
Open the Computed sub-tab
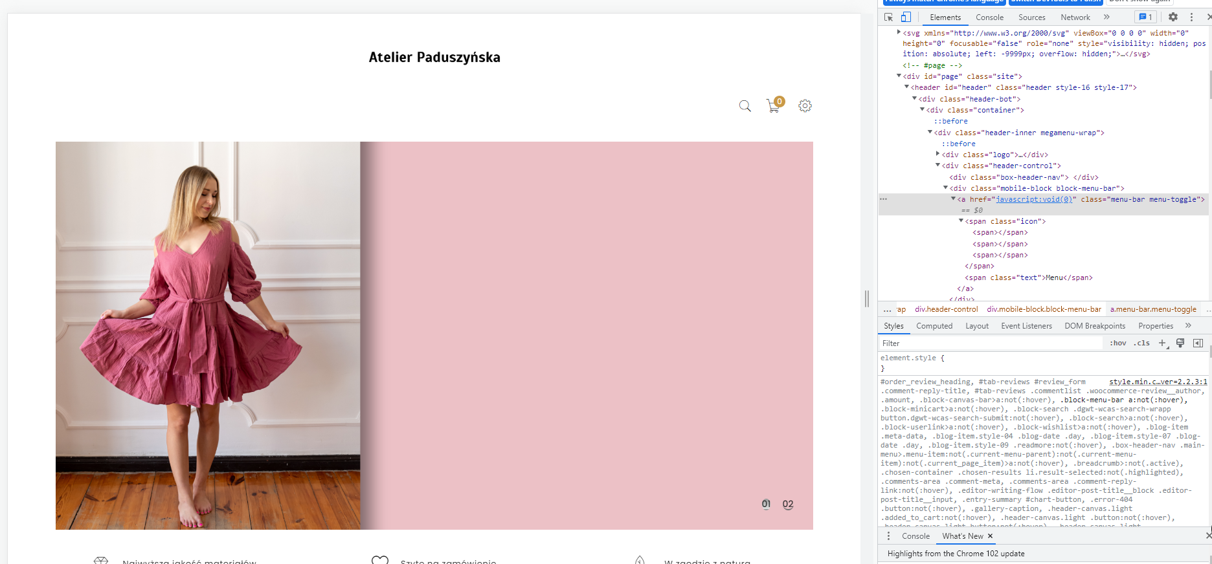click(x=934, y=326)
